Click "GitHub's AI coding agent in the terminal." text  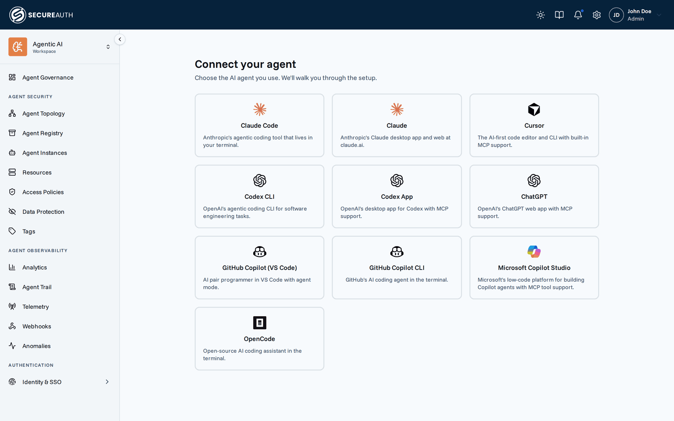tap(397, 280)
